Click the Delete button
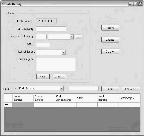The image size is (144, 136). point(110,51)
